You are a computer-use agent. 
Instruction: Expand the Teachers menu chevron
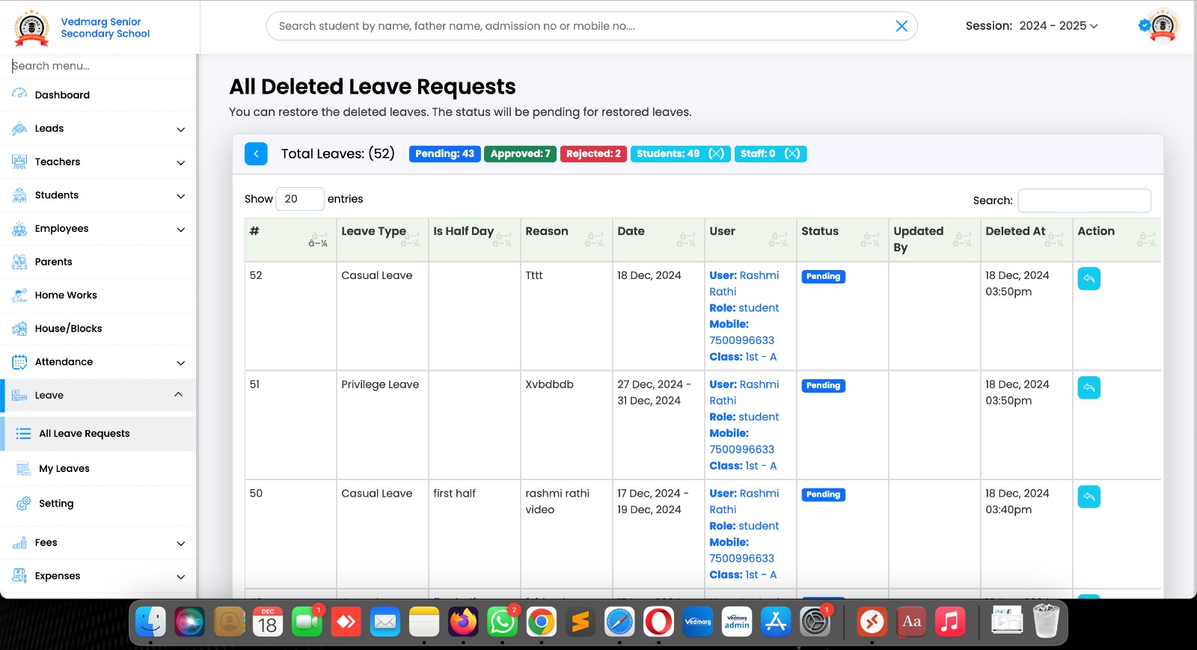coord(180,162)
